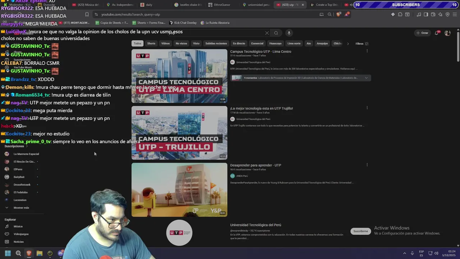Select the En directo filter chip
This screenshot has height=259, width=460.
tap(239, 44)
